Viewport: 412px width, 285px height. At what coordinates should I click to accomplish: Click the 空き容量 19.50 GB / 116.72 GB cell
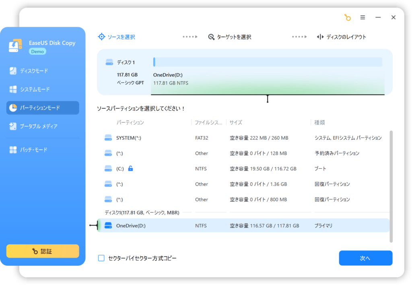coord(263,169)
